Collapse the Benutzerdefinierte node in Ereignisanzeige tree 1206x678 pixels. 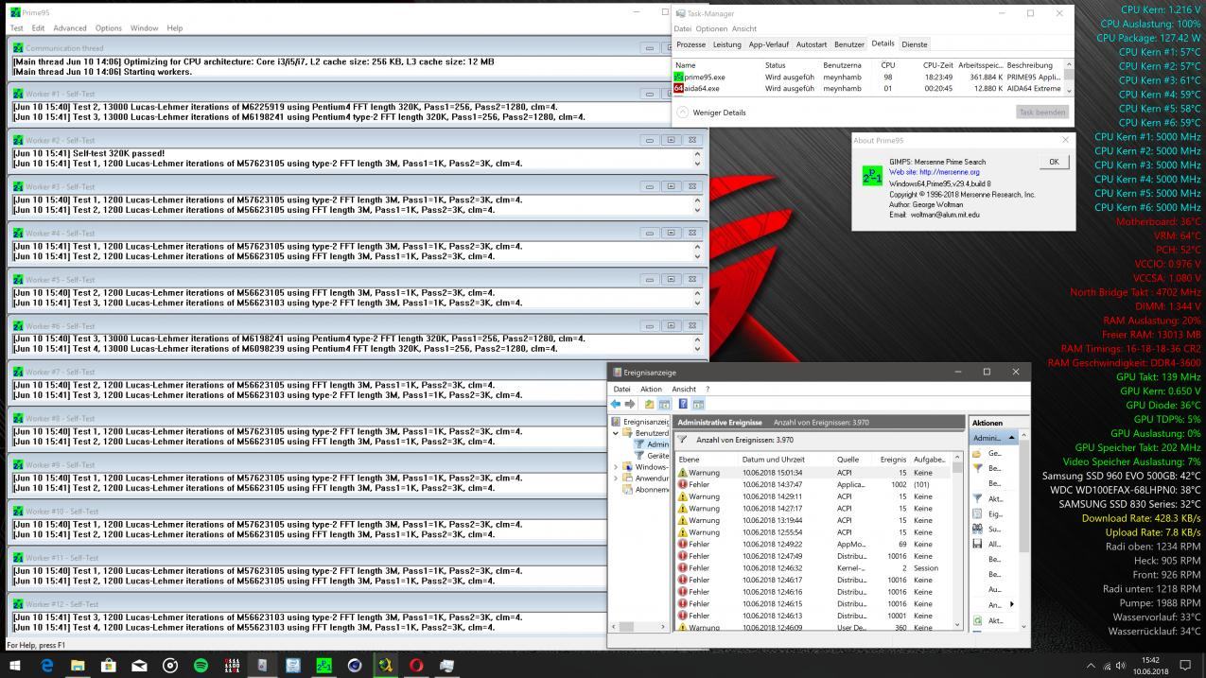(x=616, y=432)
